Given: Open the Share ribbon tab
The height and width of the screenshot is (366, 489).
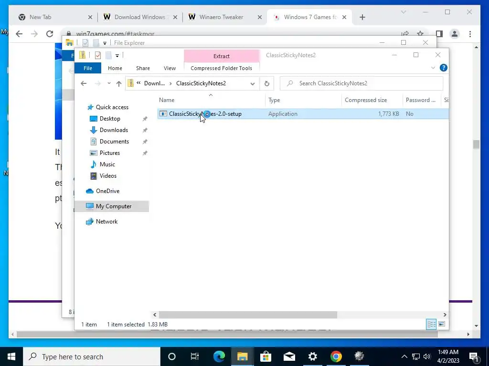Looking at the screenshot, I should [x=143, y=68].
